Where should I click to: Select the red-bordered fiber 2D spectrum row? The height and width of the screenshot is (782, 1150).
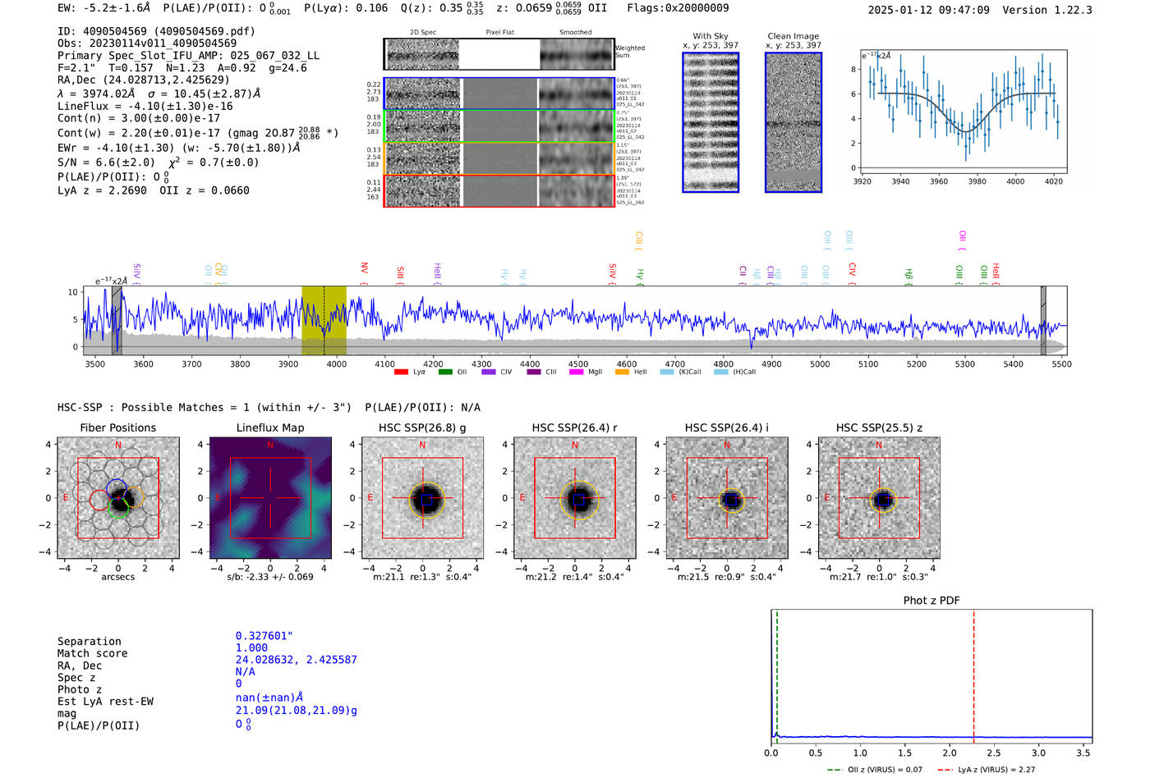click(x=499, y=191)
